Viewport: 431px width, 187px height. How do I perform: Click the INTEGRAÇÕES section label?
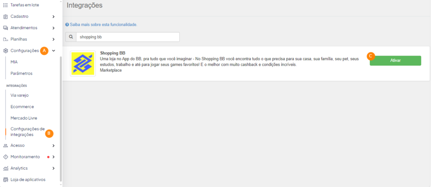(16, 86)
